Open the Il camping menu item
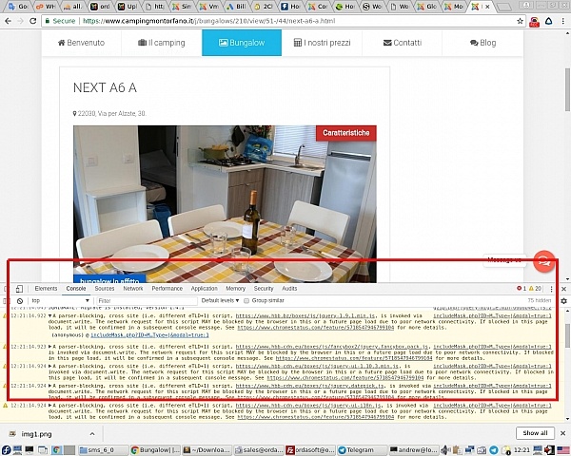 tap(162, 43)
